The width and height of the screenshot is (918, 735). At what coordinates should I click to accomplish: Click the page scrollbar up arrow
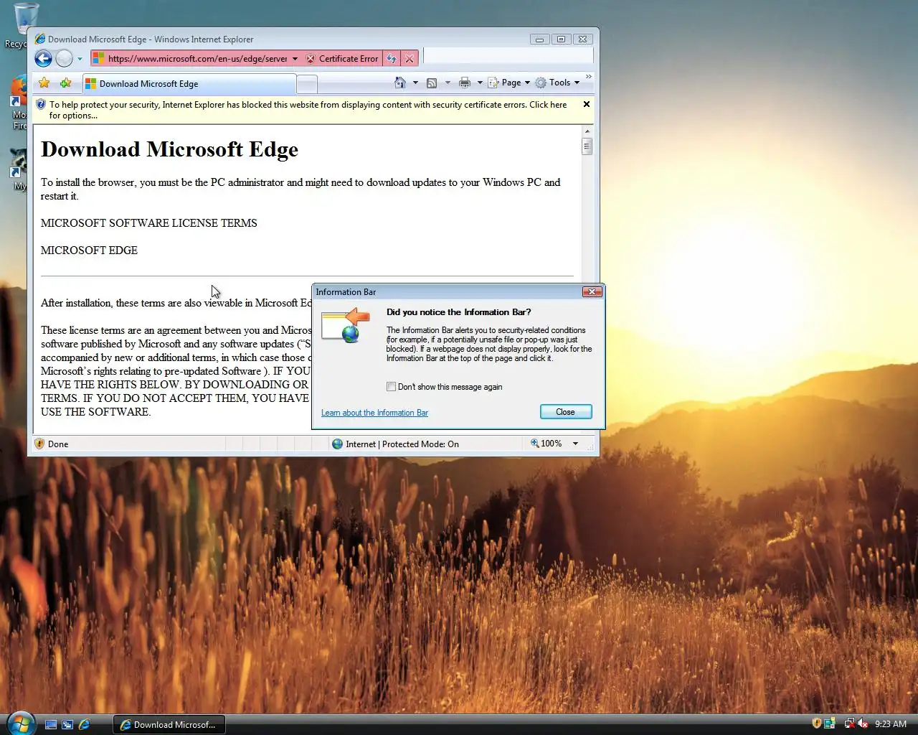click(x=587, y=131)
